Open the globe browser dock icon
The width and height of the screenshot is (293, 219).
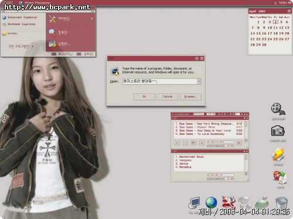211,203
